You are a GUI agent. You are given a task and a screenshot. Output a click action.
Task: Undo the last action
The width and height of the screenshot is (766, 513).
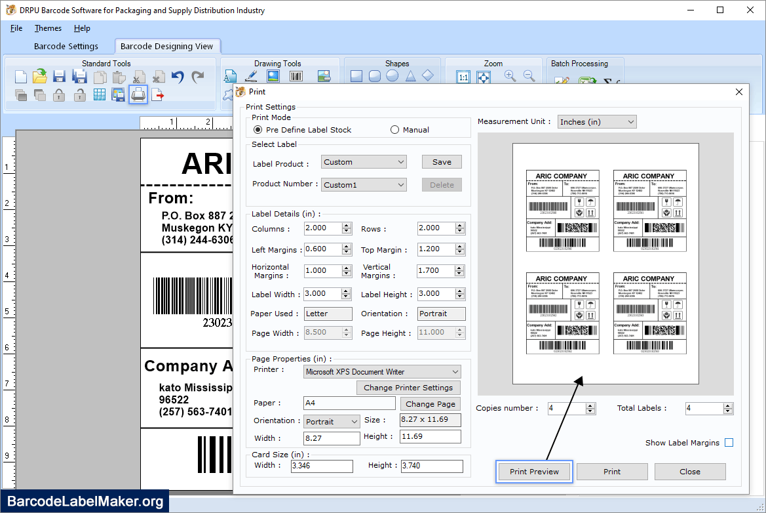pyautogui.click(x=178, y=77)
